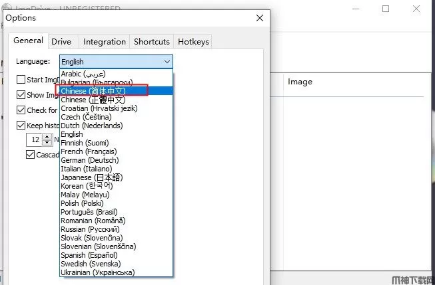This screenshot has width=435, height=285.
Task: Pick Russian (Русский) from the list
Action: point(116,229)
